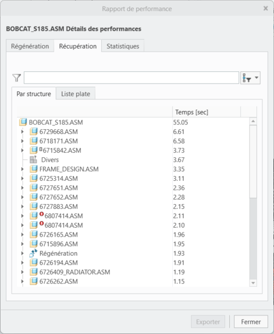The image size is (274, 334).
Task: Click the 6726262.ASM assembly icon
Action: click(x=34, y=281)
